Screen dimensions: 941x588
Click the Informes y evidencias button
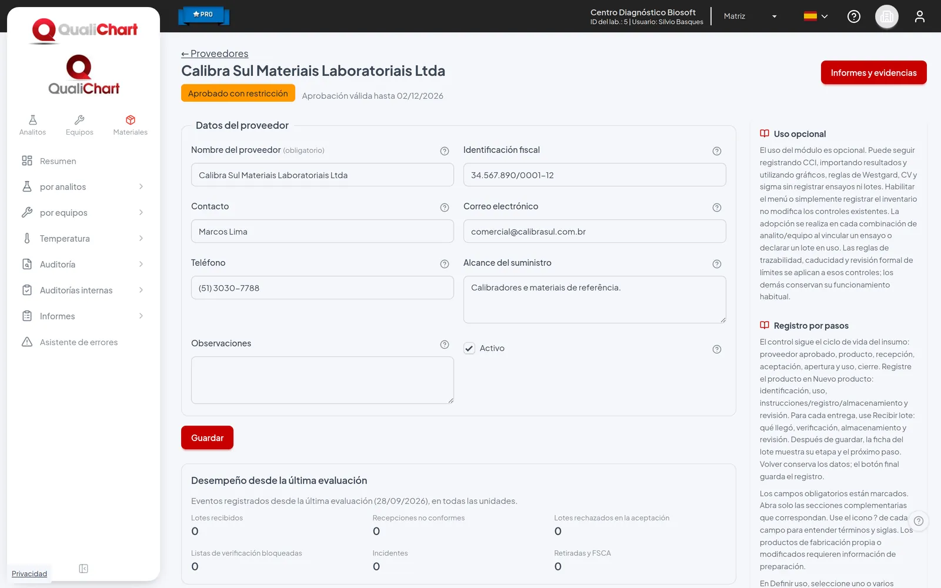[874, 73]
